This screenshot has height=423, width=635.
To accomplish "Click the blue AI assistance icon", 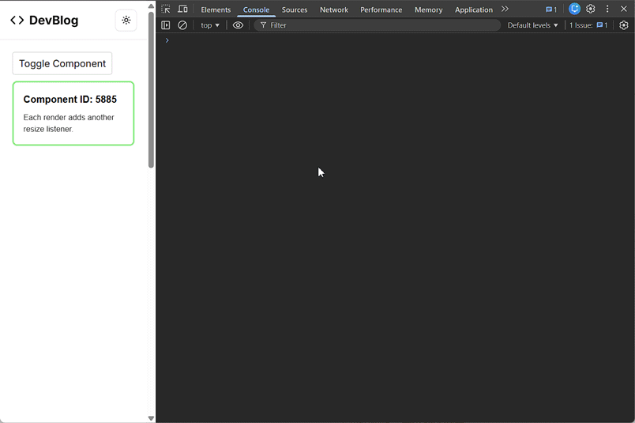I will click(574, 9).
